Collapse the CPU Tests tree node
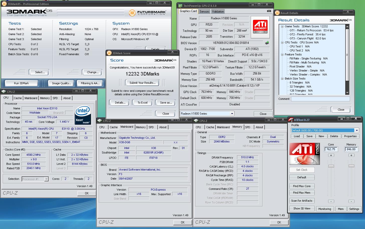The height and width of the screenshot is (229, 365). [x=282, y=42]
